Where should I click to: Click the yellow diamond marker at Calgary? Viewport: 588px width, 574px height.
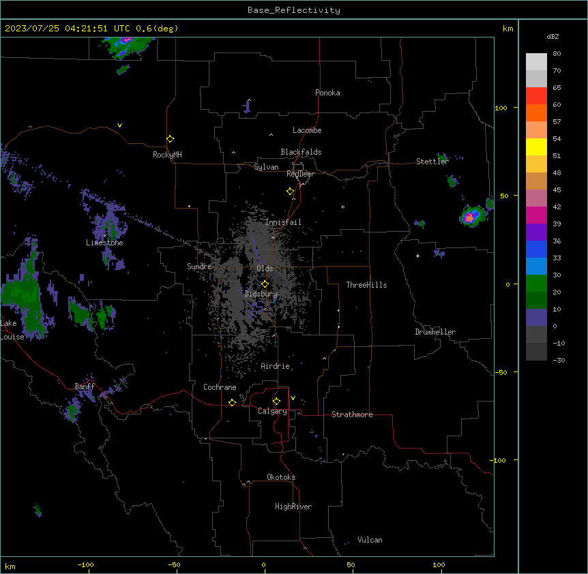tap(276, 402)
